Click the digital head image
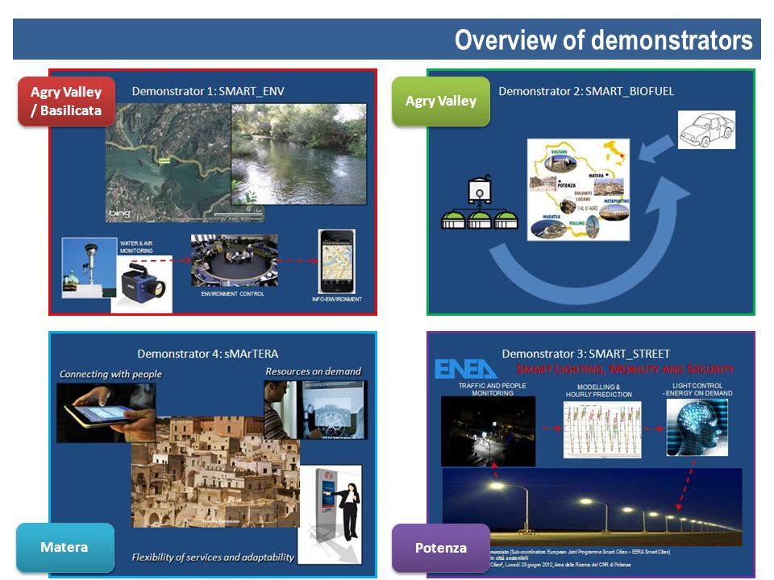The width and height of the screenshot is (774, 580). [x=697, y=428]
